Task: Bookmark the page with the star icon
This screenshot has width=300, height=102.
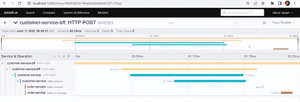Action: (x=263, y=3)
